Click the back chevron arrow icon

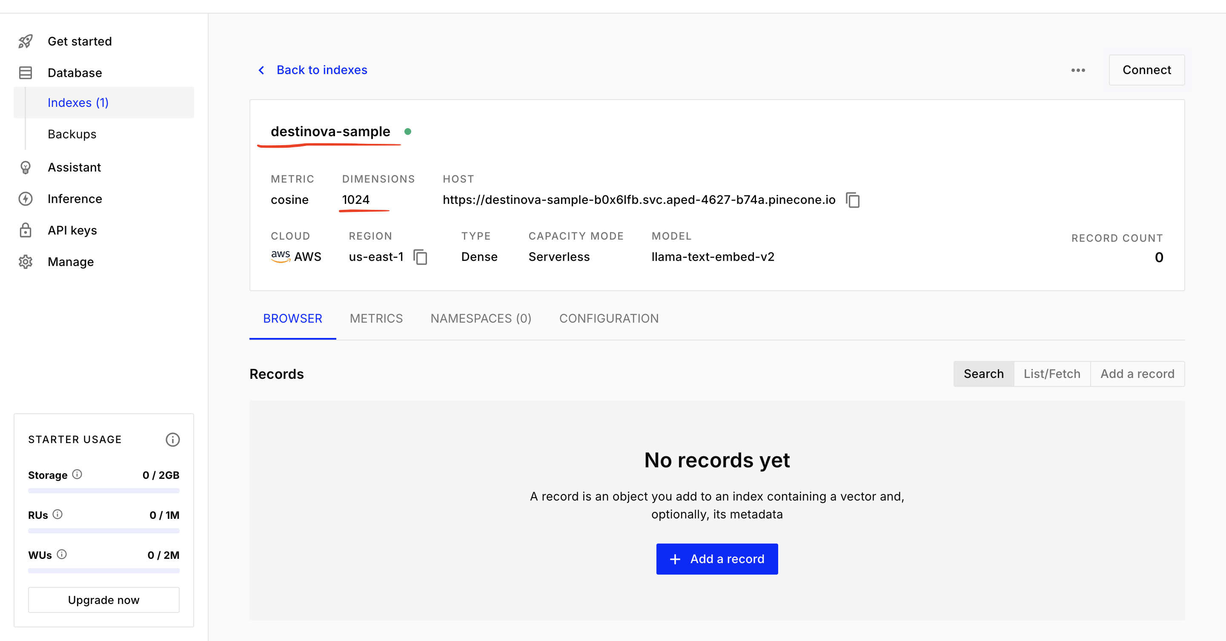click(261, 70)
